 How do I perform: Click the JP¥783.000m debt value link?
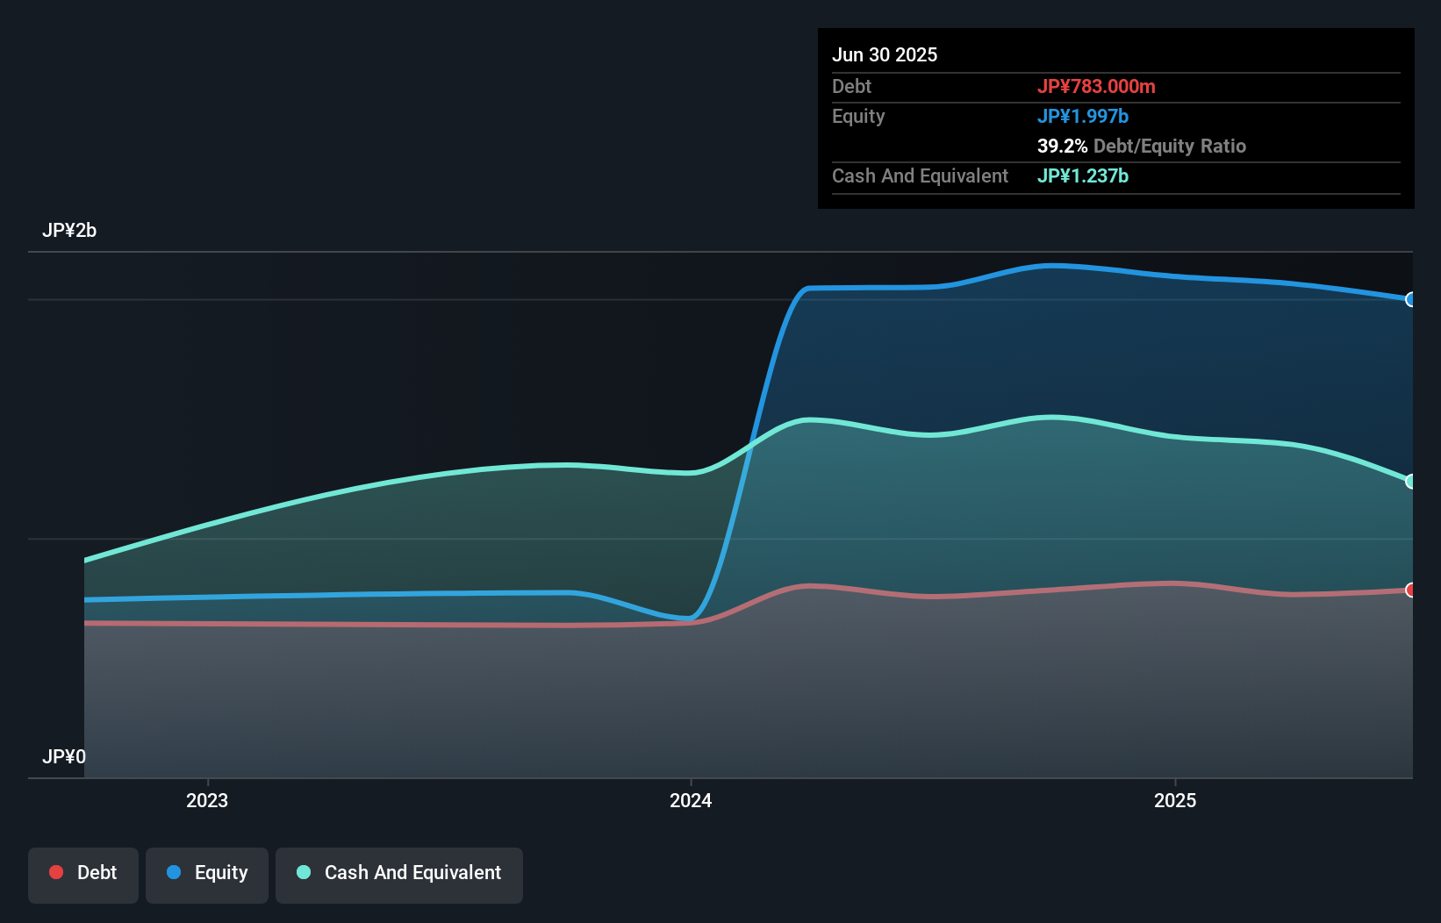1098,87
